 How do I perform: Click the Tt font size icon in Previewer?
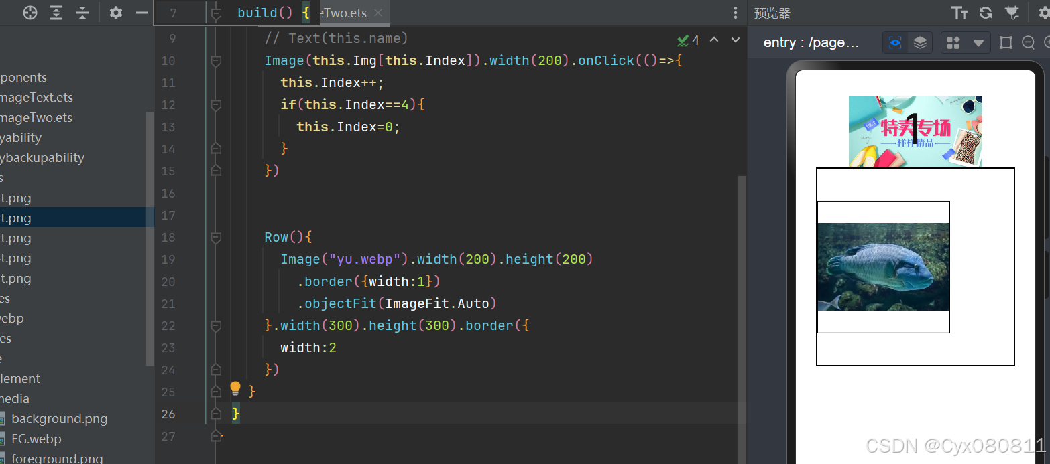coord(959,13)
